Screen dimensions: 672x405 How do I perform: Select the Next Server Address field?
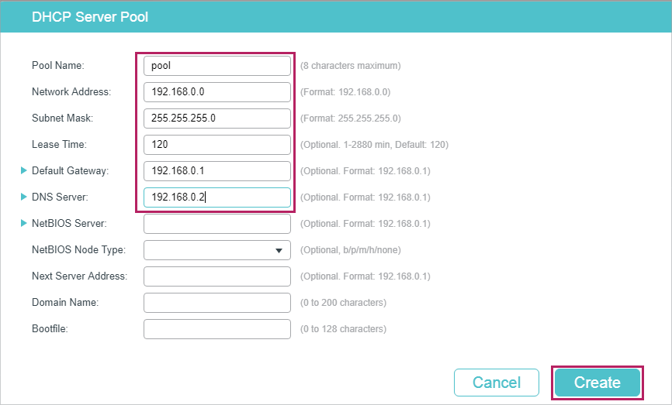point(216,276)
